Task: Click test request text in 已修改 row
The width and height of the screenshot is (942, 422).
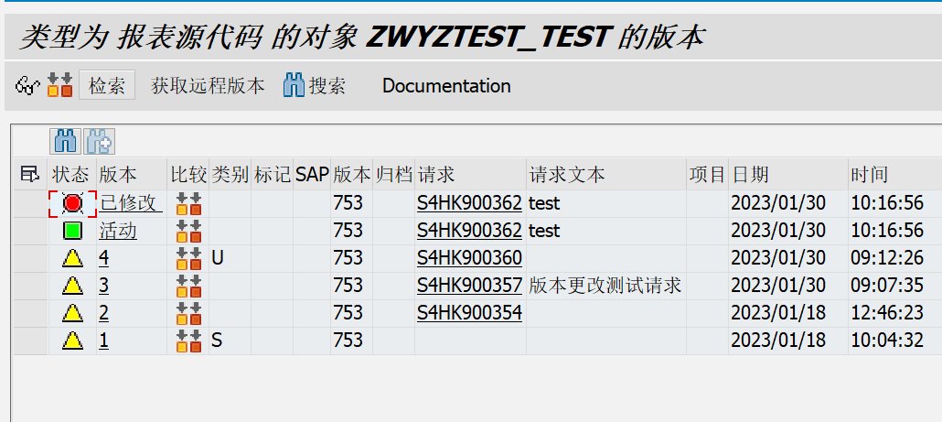Action: point(544,204)
